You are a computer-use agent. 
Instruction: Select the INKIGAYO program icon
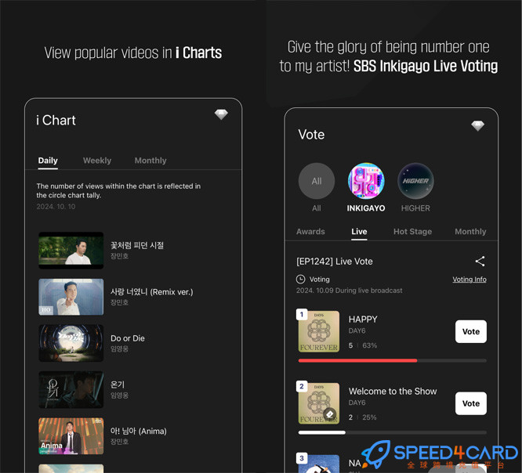[x=366, y=181]
